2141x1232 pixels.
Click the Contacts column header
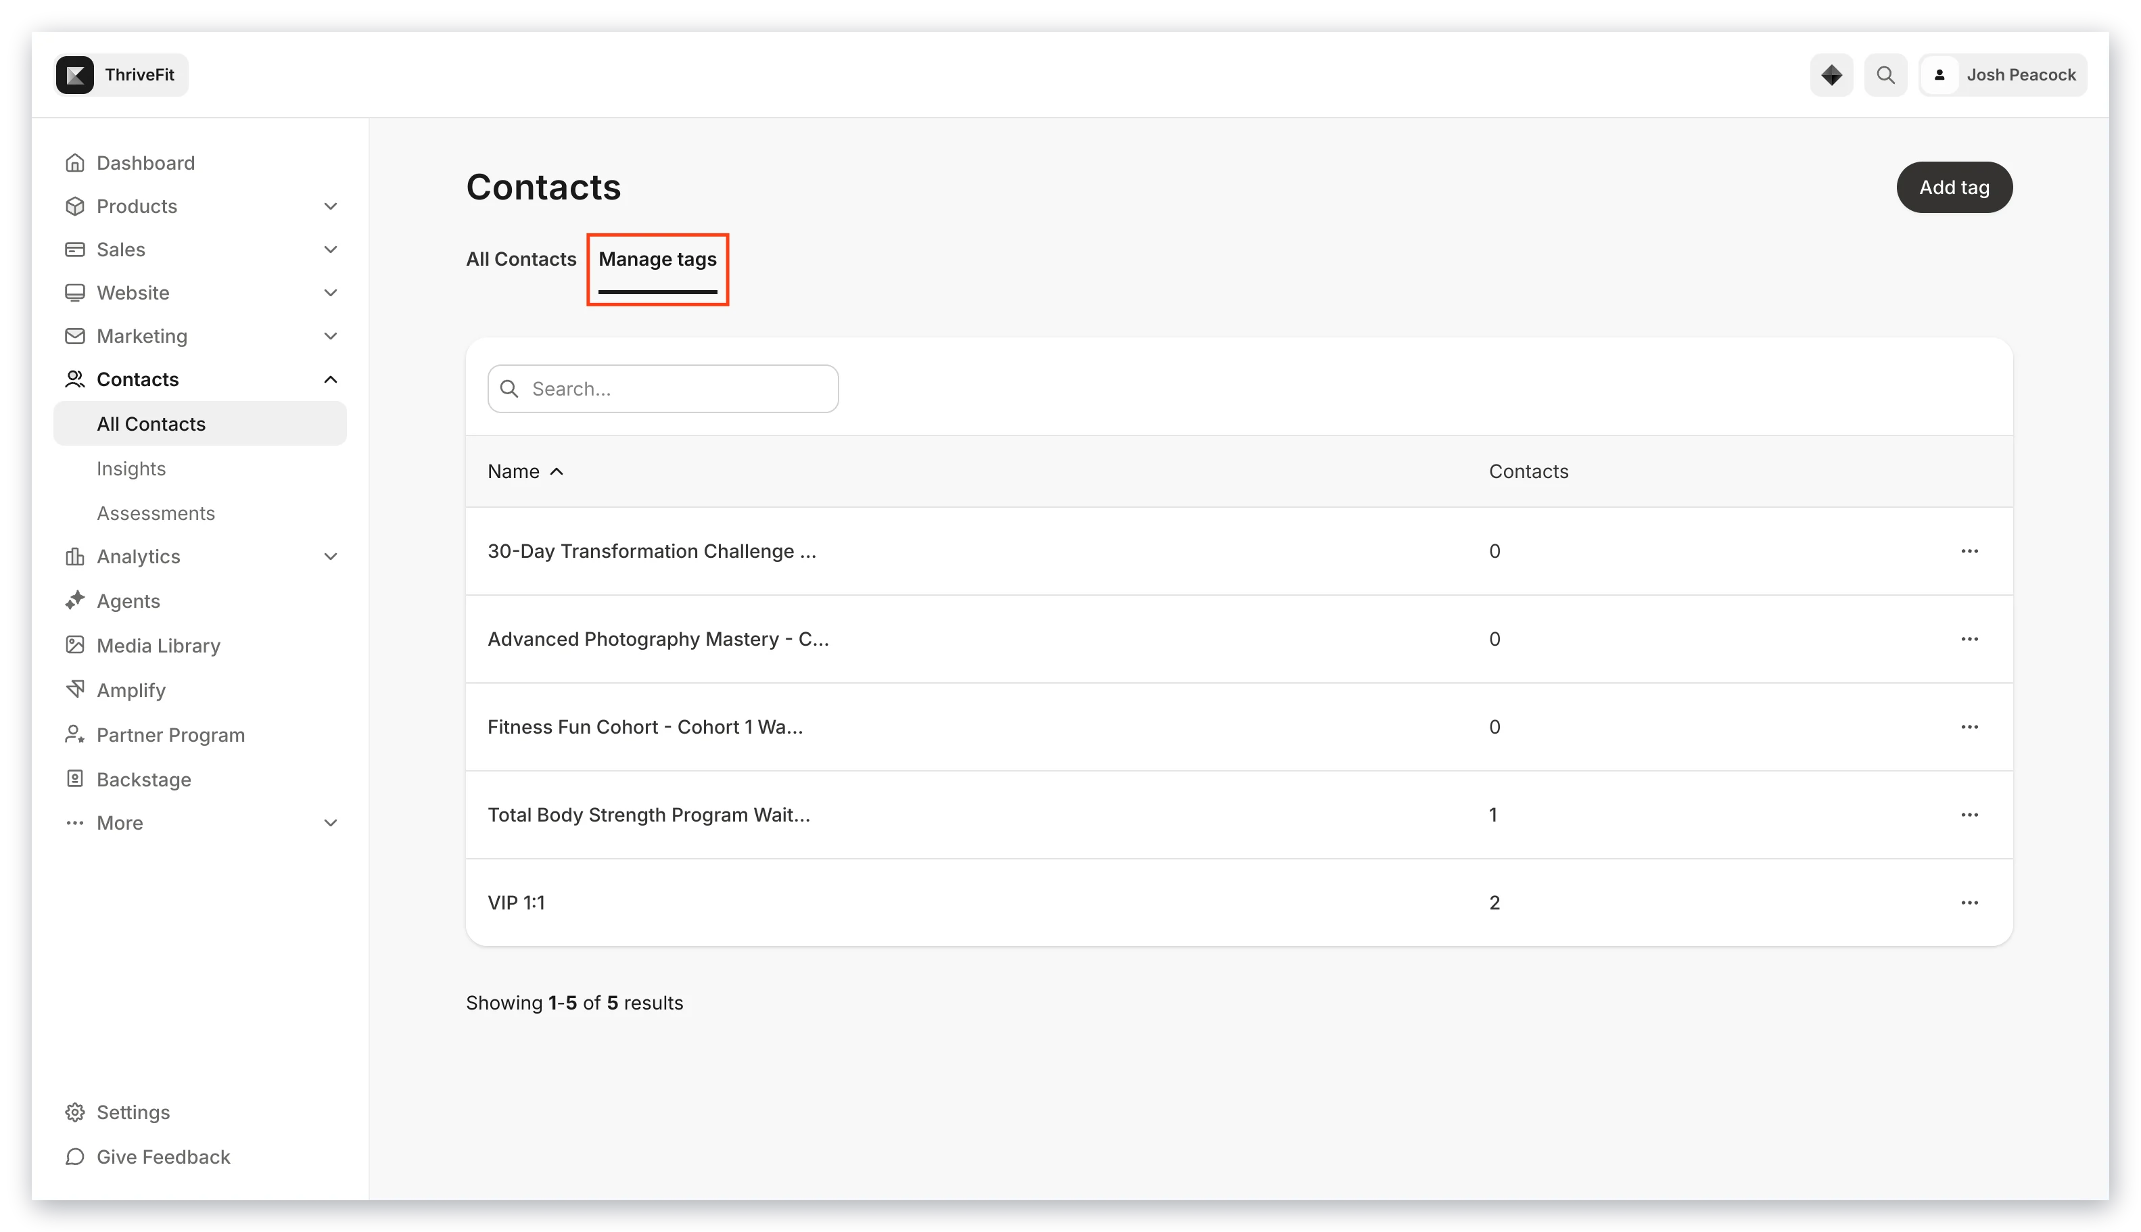(1528, 471)
